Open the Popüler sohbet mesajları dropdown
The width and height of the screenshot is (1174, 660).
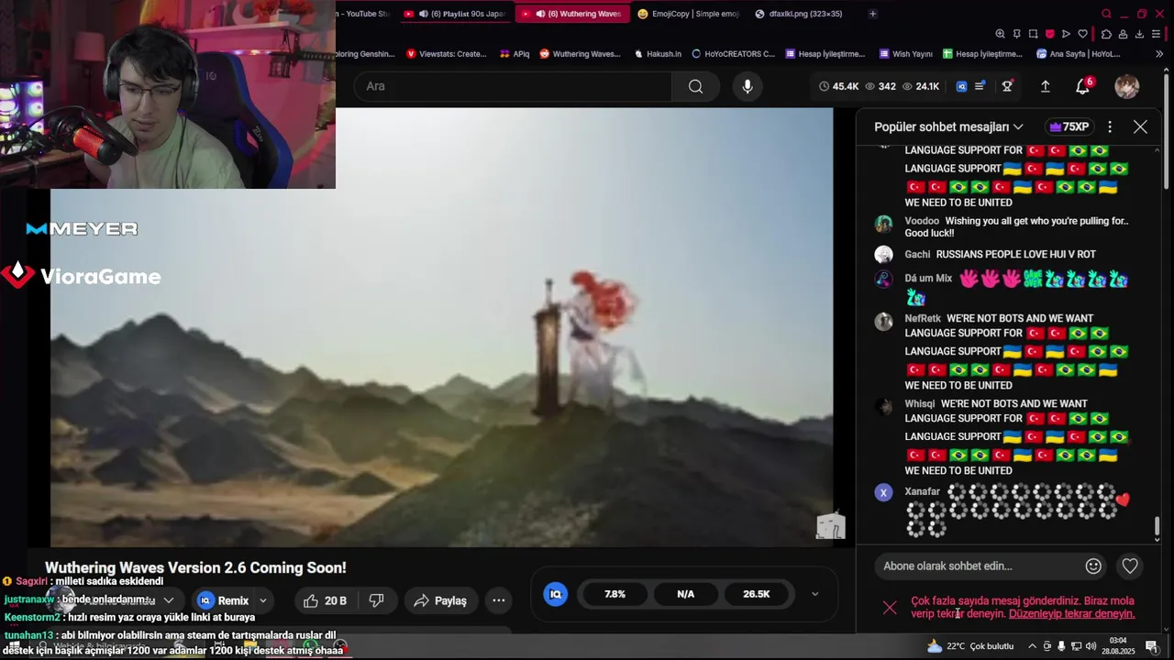948,126
